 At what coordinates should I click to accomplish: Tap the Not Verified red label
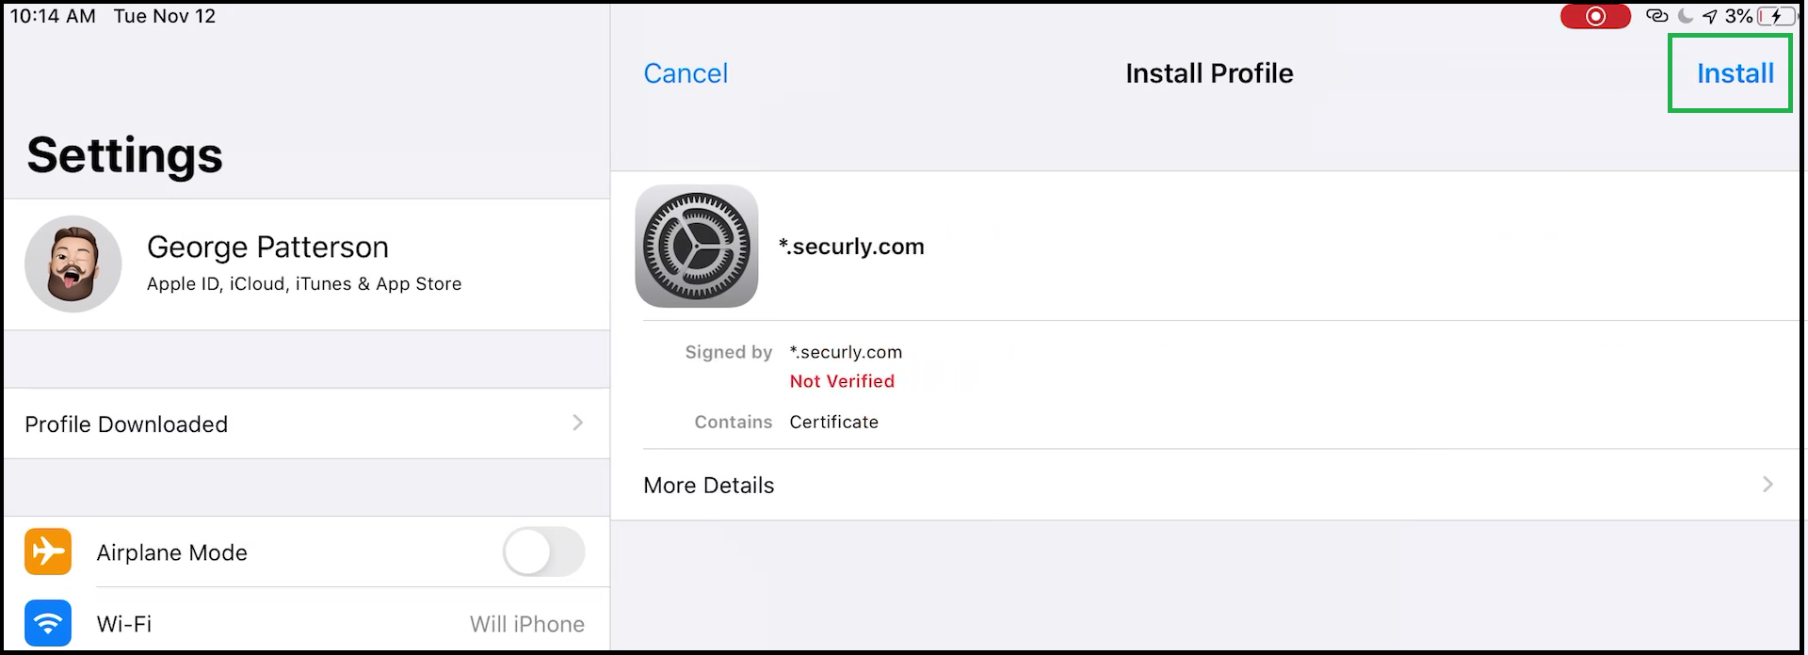[842, 381]
